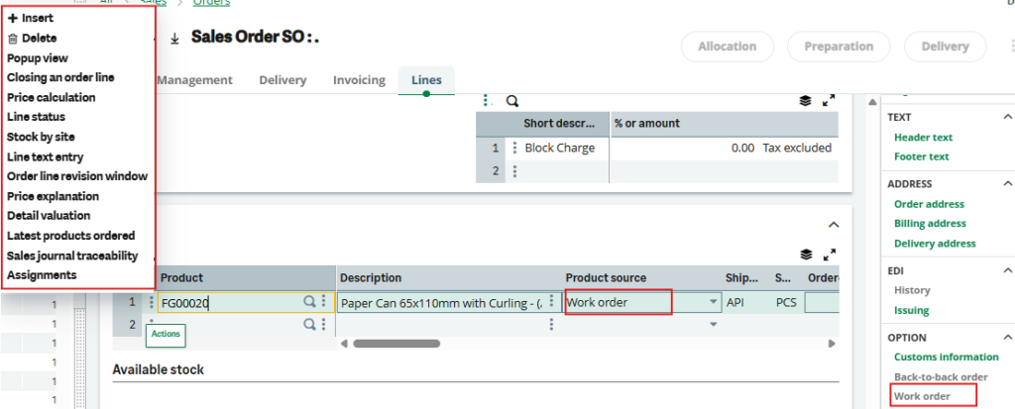Click scroll right arrow under product table
The height and width of the screenshot is (409, 1015).
click(x=832, y=344)
